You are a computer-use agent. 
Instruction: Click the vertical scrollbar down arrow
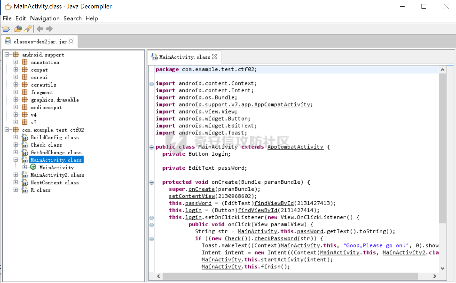point(443,268)
